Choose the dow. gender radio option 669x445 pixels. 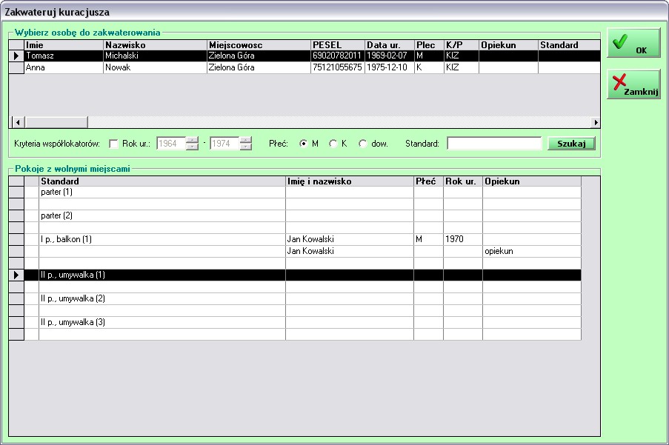(363, 144)
